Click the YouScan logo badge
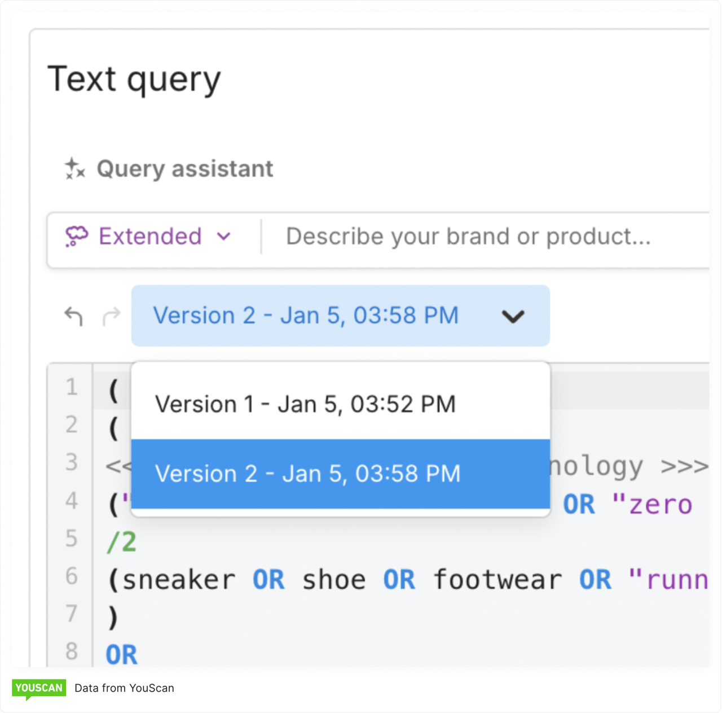The height and width of the screenshot is (713, 722). tap(38, 688)
